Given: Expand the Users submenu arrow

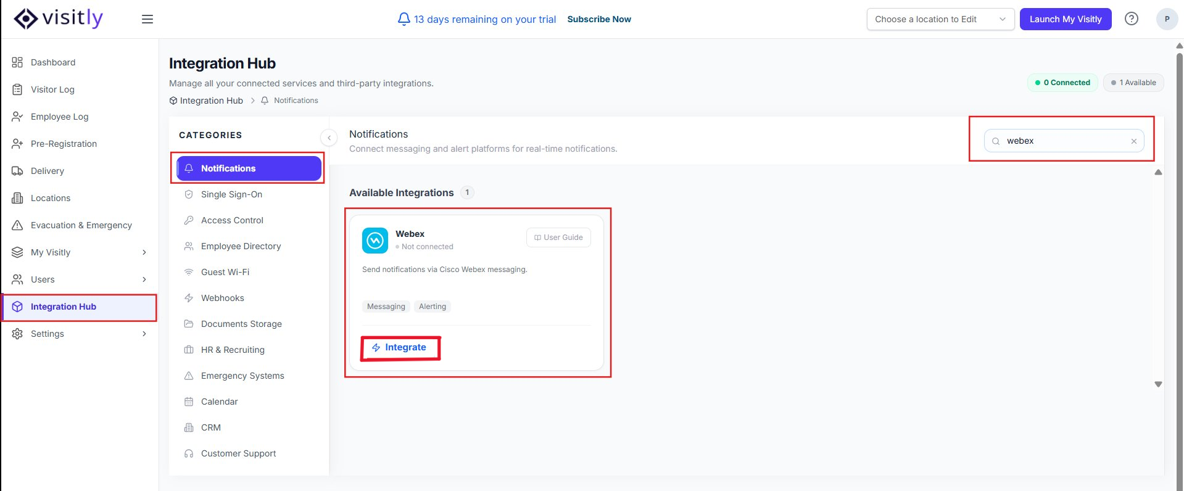Looking at the screenshot, I should 144,279.
